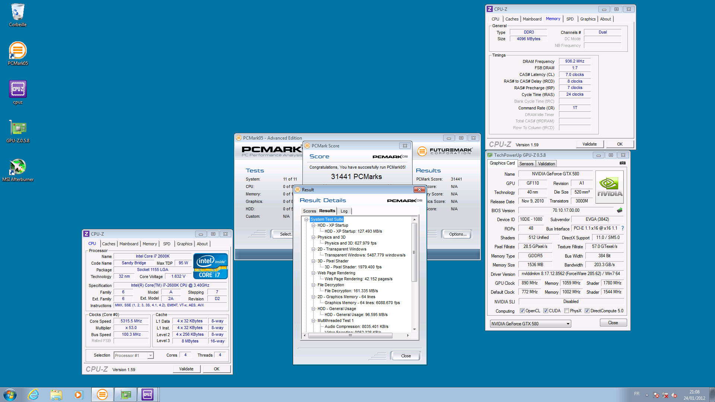Viewport: 715px width, 402px height.
Task: Click the Result tree vertical scrollbar thumb
Action: (x=414, y=252)
